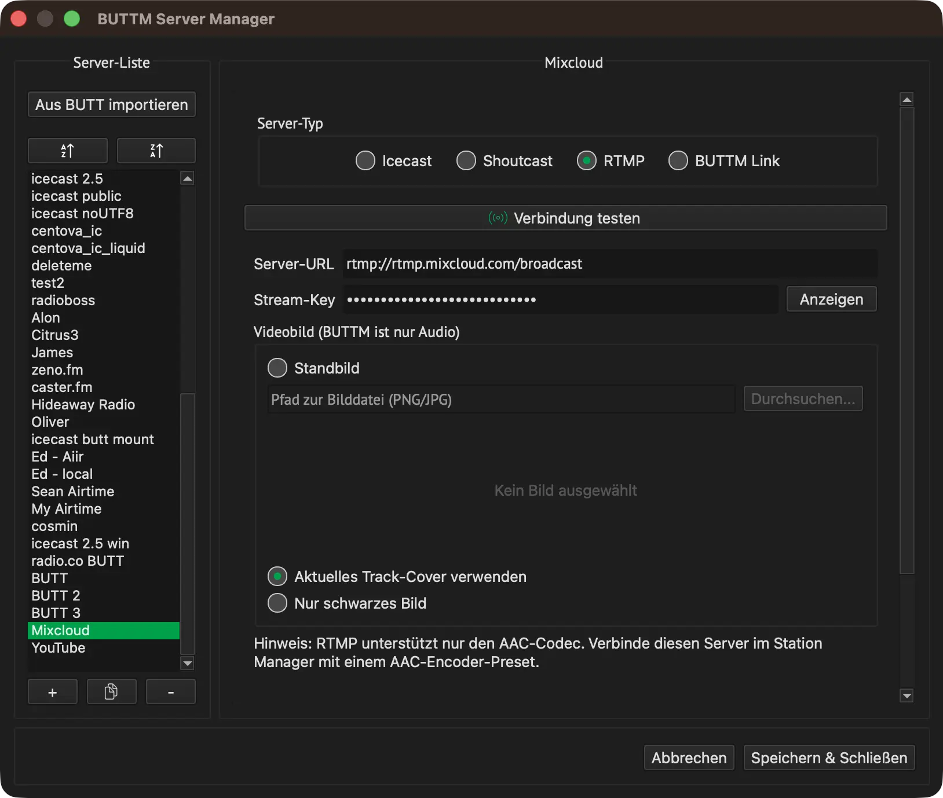Select 'icecast butt mount' in the server list
The image size is (943, 798).
[x=104, y=440]
